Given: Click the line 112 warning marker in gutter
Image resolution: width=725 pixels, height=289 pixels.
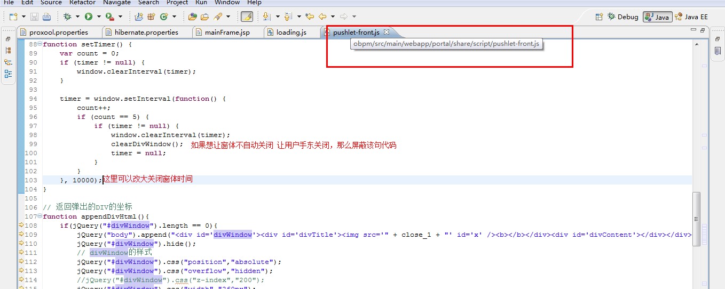Looking at the screenshot, I should (21, 262).
